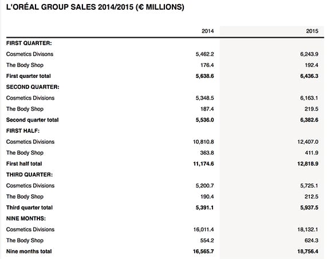Select the L'Oréal Group Sales title

point(95,7)
